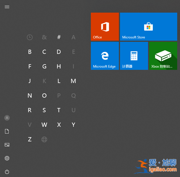180x177 pixels.
Task: Click the dimmed letter K
Action: tap(44, 81)
